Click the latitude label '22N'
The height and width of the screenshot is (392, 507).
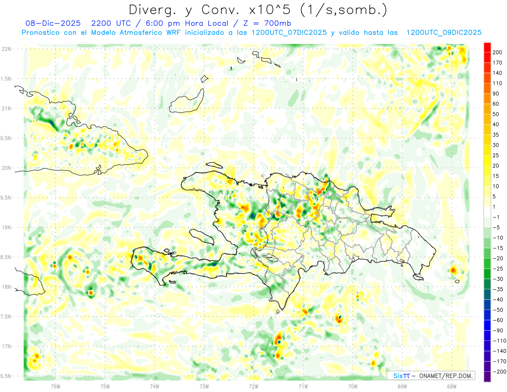click(6, 49)
